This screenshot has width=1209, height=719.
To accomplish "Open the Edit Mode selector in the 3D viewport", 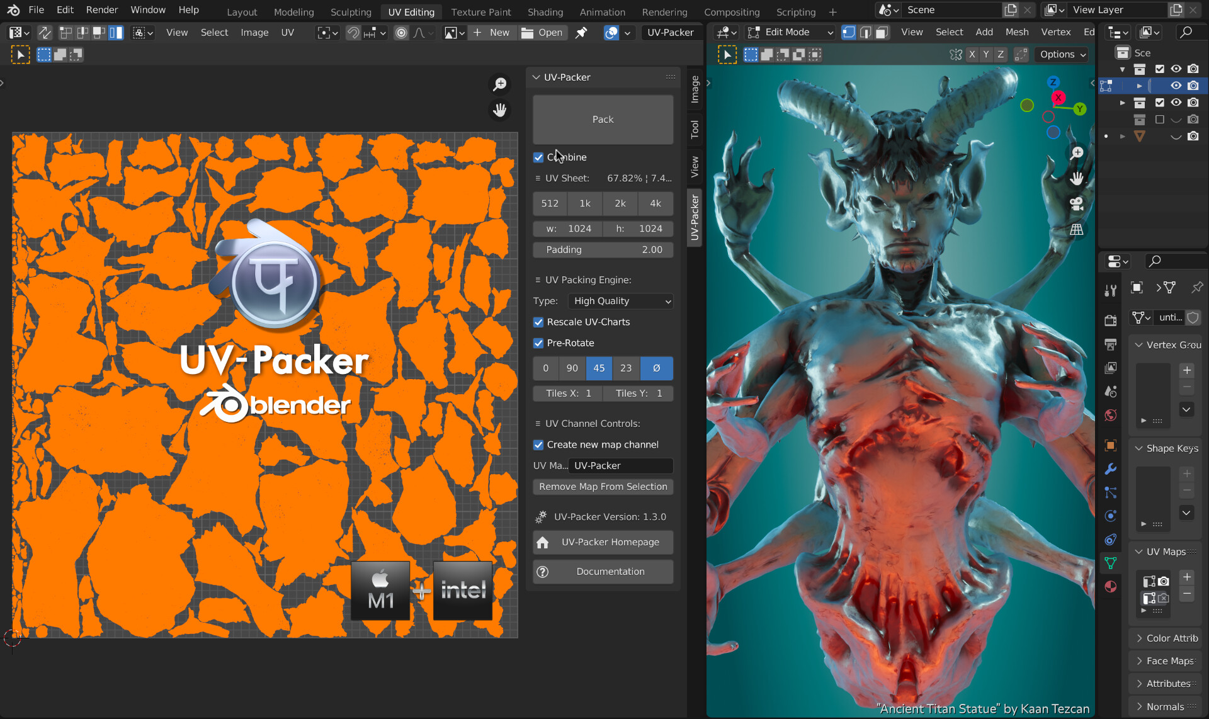I will pos(789,32).
